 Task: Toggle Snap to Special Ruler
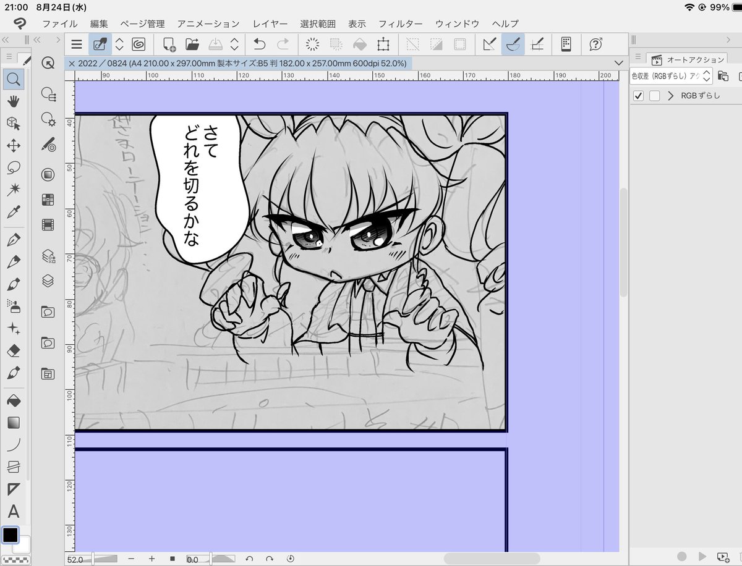[513, 44]
